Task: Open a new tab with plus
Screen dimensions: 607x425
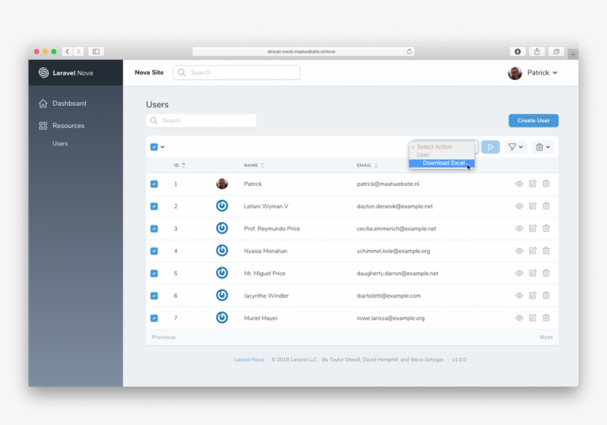Action: tap(573, 54)
